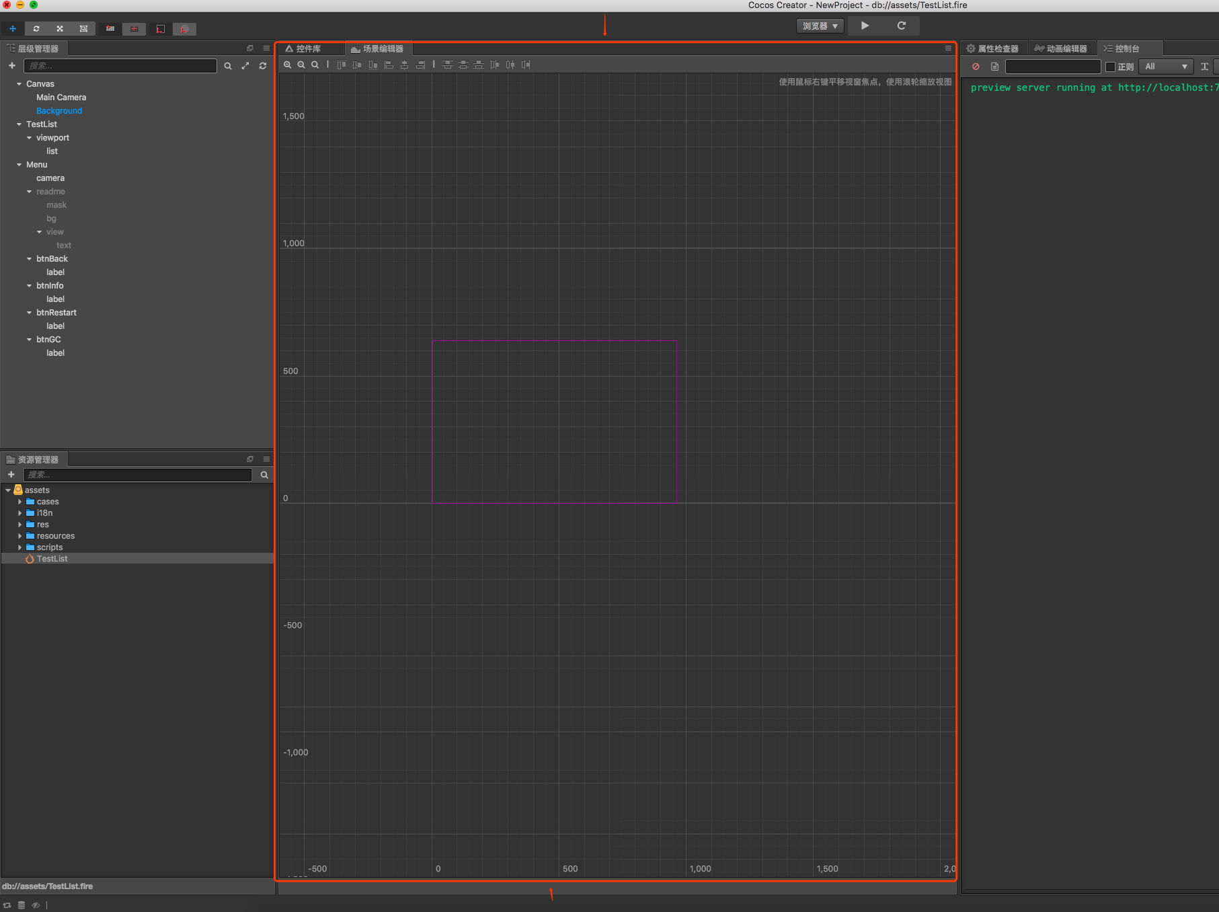The height and width of the screenshot is (912, 1219).
Task: Align selected nodes to left
Action: pos(389,65)
